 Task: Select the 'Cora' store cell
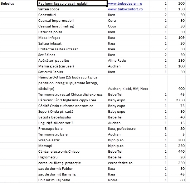point(128,21)
